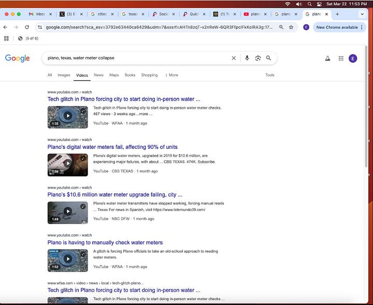373x305 pixels.
Task: Open Chrome three-dot menu
Action: click(362, 27)
